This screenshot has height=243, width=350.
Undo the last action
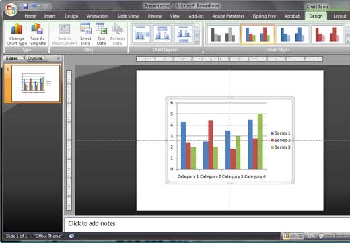point(34,7)
